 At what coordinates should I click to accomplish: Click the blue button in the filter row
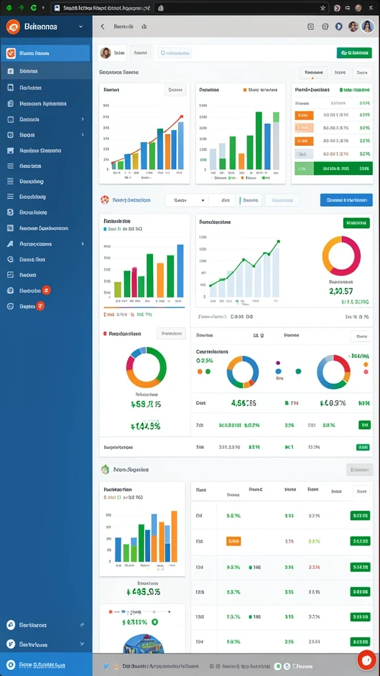click(346, 200)
